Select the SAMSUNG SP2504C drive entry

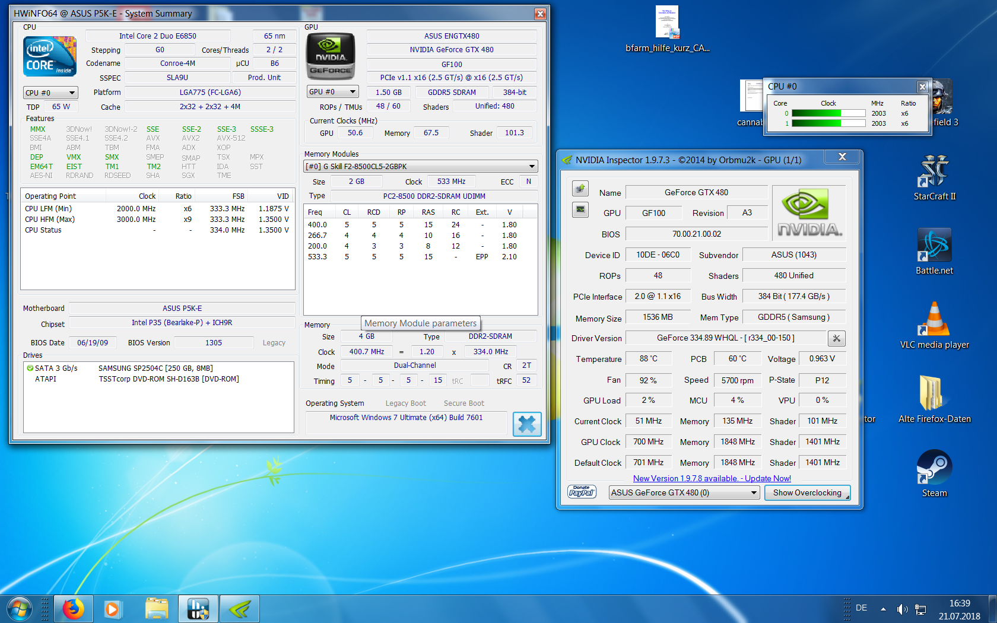pyautogui.click(x=155, y=368)
